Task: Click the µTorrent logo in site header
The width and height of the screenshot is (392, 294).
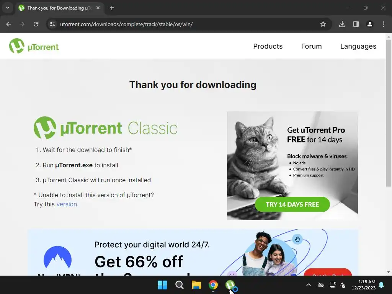Action: [x=34, y=46]
